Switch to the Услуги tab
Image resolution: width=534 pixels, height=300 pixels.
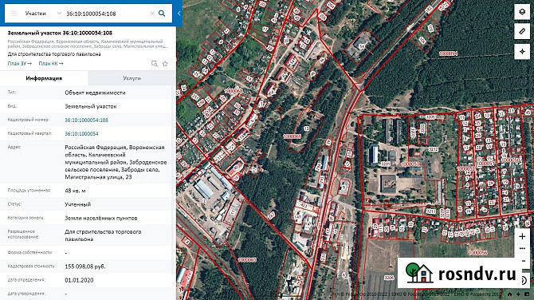coord(132,78)
